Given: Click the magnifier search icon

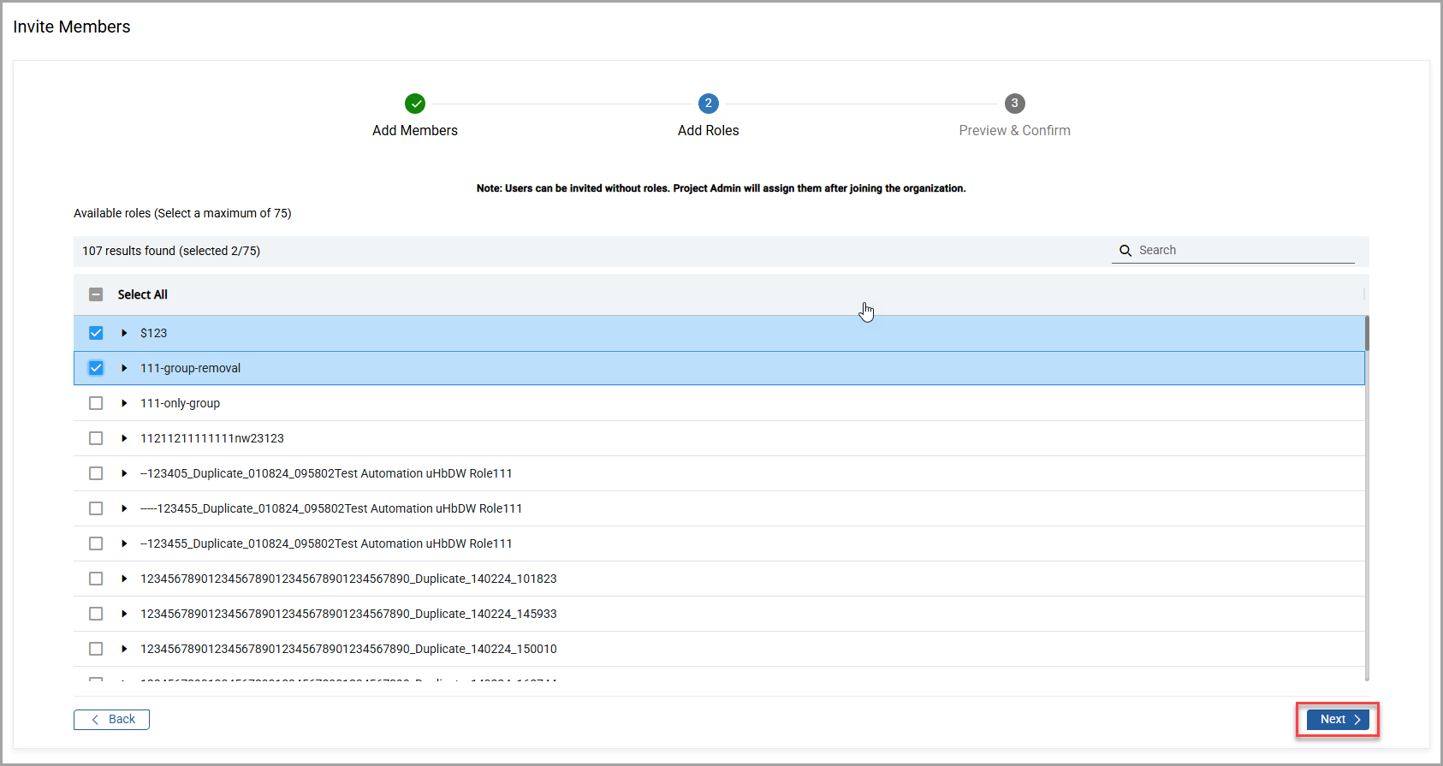Looking at the screenshot, I should click(x=1125, y=251).
